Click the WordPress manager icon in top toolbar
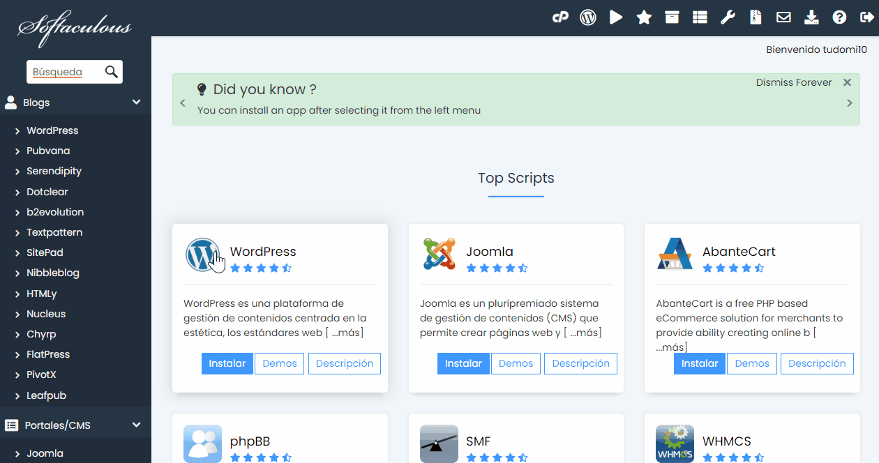This screenshot has height=463, width=879. point(588,17)
